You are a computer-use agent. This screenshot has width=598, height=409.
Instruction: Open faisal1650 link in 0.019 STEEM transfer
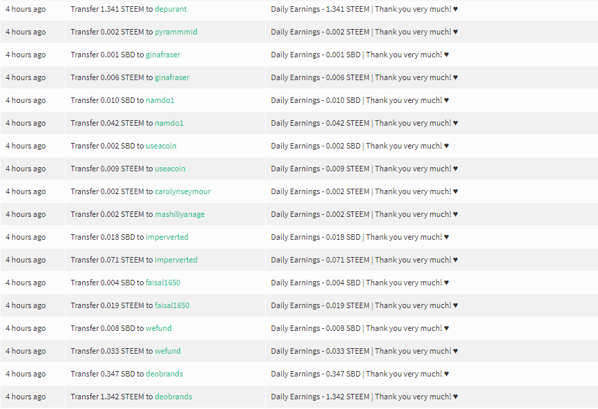coord(172,305)
